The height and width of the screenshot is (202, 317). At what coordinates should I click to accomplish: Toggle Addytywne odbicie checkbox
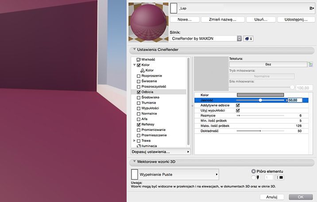point(238,105)
